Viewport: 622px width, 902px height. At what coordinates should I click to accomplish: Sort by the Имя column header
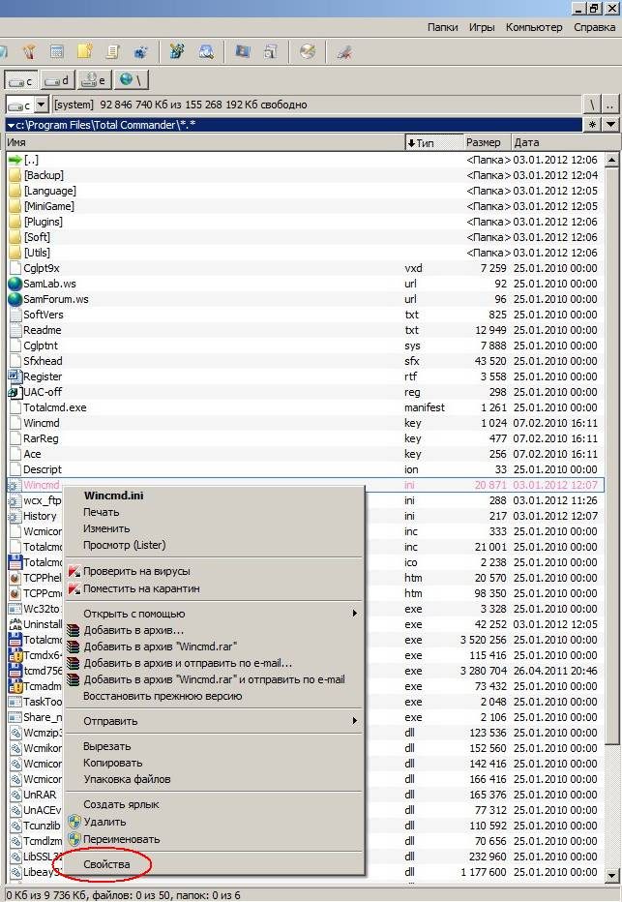tap(205, 142)
